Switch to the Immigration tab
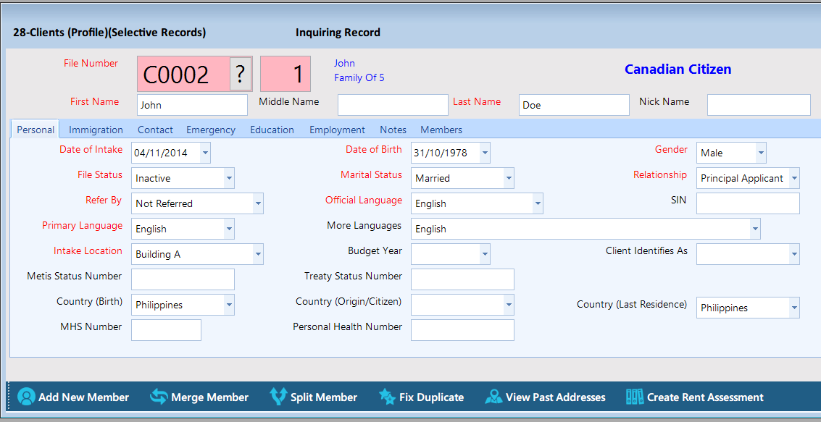This screenshot has height=422, width=821. click(96, 130)
